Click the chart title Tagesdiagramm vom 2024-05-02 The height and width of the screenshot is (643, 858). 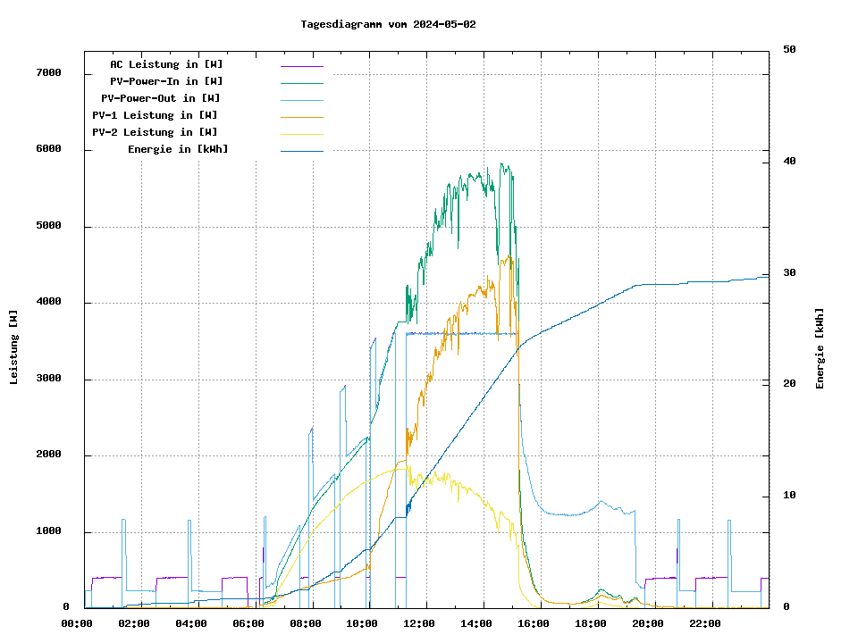(x=388, y=24)
